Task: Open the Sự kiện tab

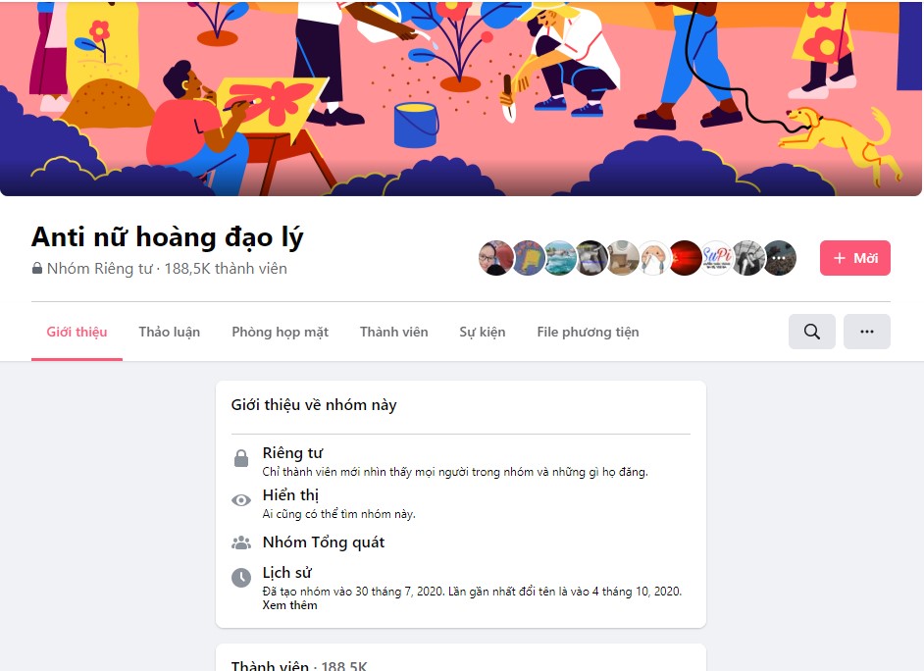Action: [x=482, y=332]
